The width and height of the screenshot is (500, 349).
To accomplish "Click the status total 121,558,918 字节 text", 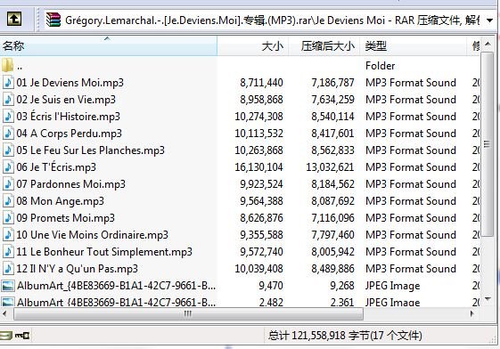I will point(345,336).
